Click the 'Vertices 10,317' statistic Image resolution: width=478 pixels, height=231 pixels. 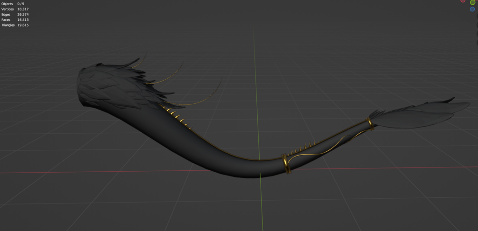(x=15, y=9)
